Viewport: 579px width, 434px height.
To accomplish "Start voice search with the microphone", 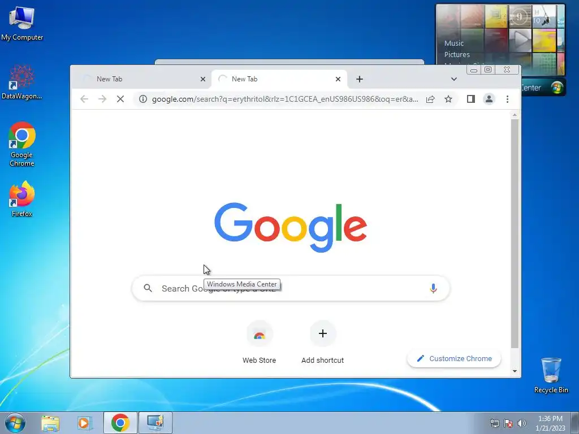I will [434, 288].
